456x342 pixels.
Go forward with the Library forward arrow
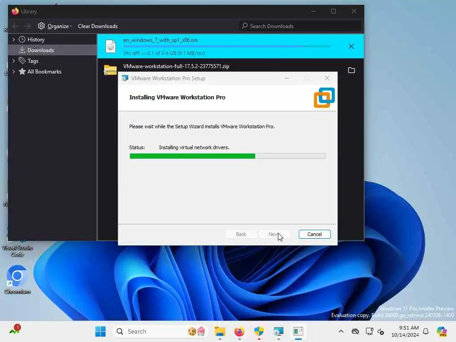(x=27, y=26)
